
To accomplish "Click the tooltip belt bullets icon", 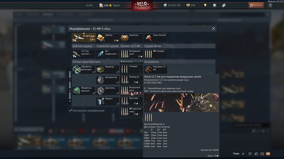I will point(148,117).
